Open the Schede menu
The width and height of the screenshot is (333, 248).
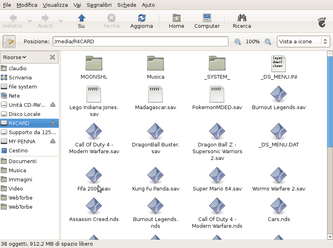click(x=127, y=5)
